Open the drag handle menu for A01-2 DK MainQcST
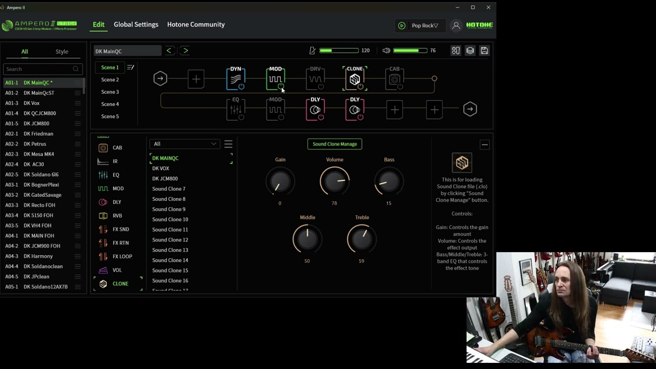Screen dimensions: 656x369 (x=78, y=93)
